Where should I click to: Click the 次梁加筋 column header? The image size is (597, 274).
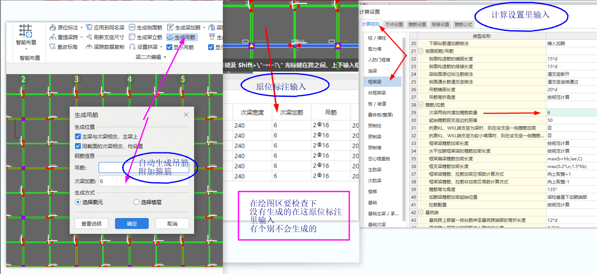pos(291,112)
